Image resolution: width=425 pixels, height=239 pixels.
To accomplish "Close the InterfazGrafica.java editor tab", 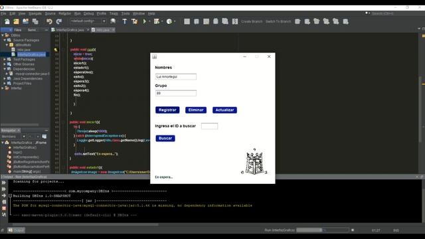I will click(88, 30).
